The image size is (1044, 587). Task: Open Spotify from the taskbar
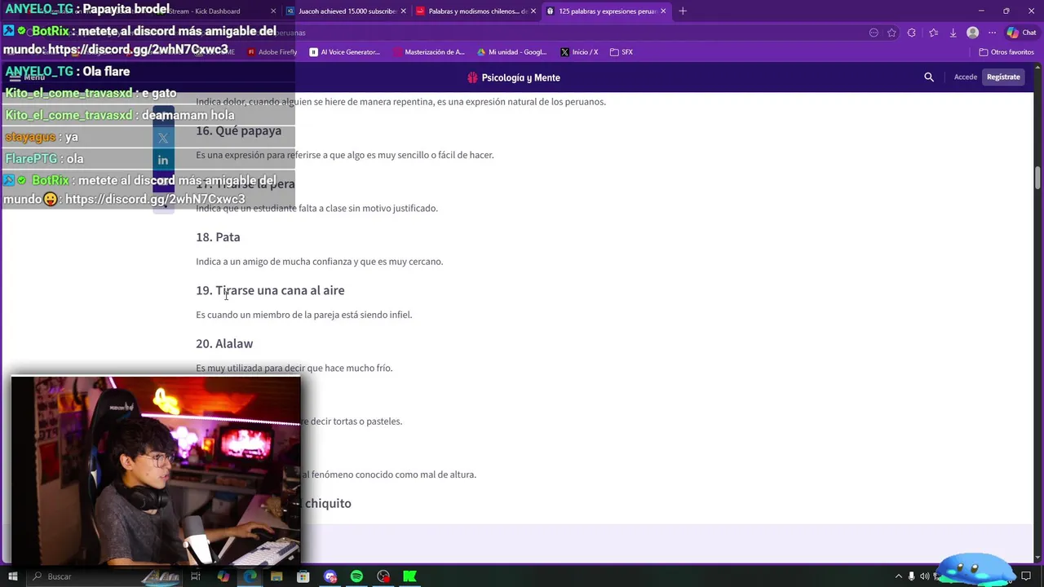point(356,576)
